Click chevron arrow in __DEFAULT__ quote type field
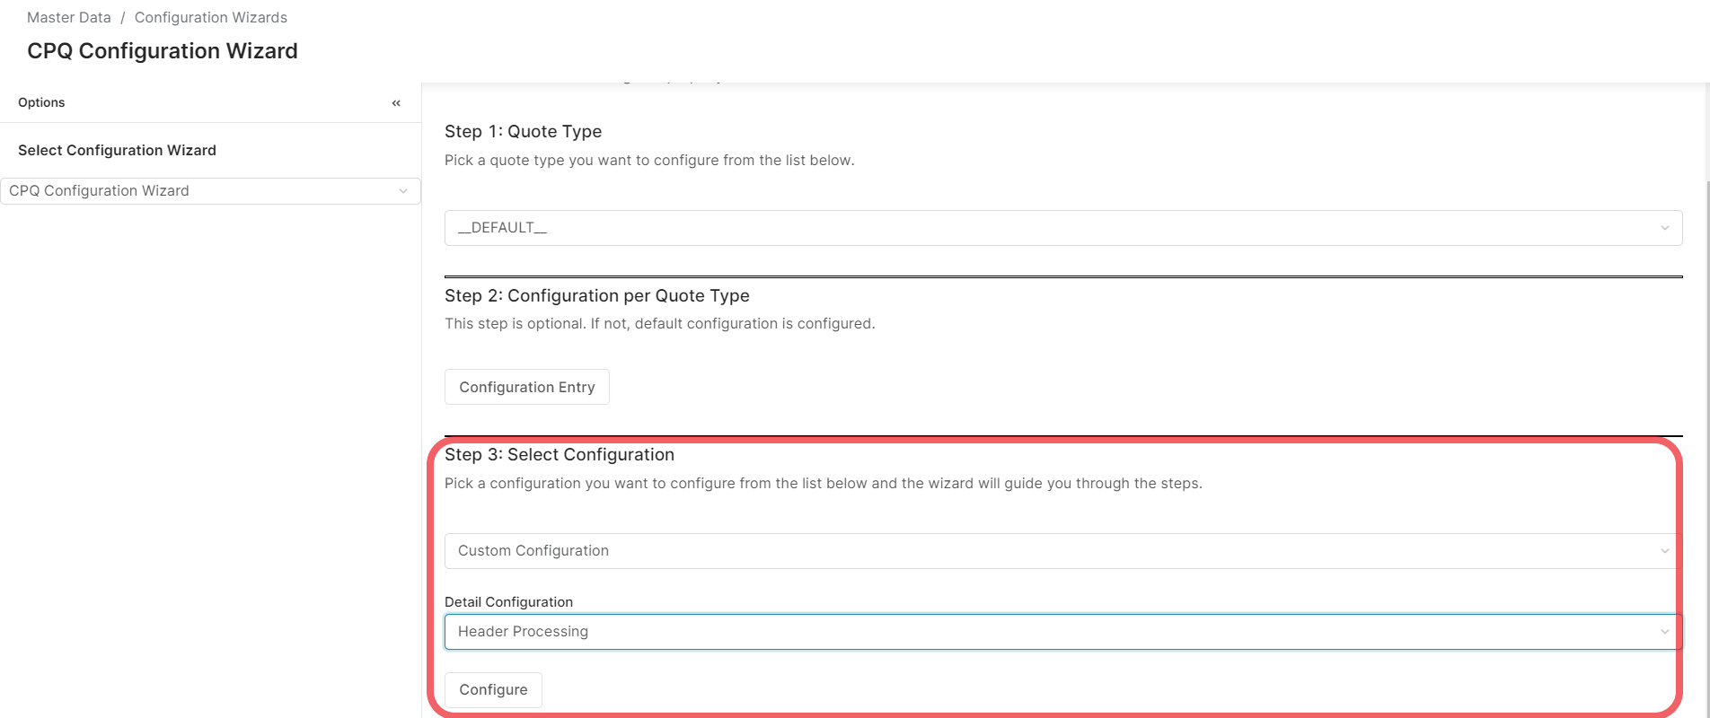Screen dimensions: 1710x718 (x=1664, y=228)
